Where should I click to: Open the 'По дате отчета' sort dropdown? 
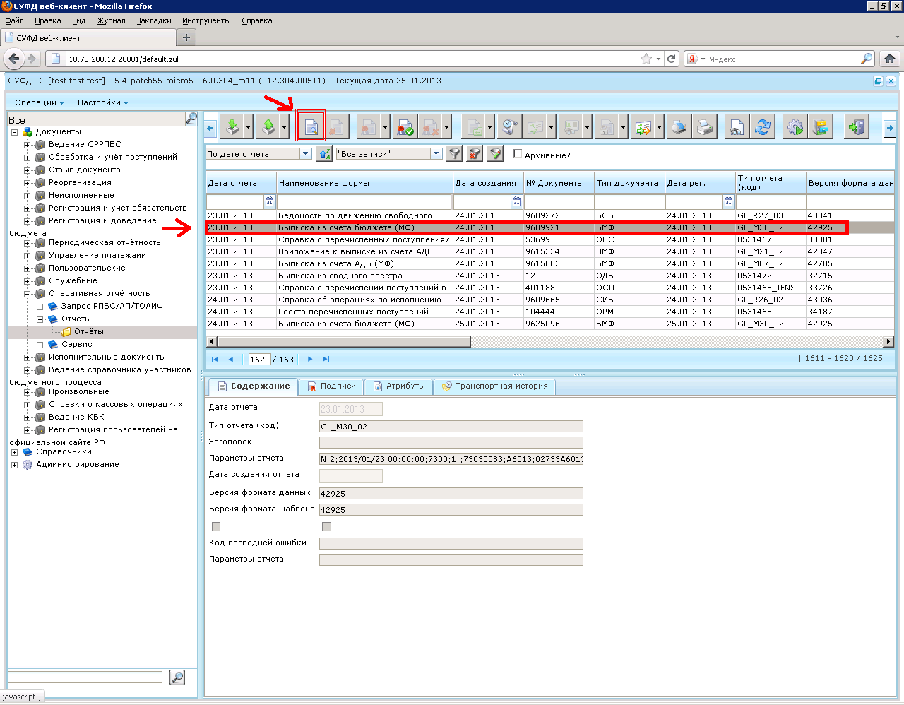pos(306,153)
